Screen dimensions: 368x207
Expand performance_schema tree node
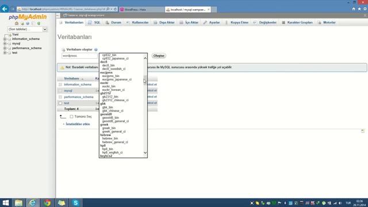[5, 48]
